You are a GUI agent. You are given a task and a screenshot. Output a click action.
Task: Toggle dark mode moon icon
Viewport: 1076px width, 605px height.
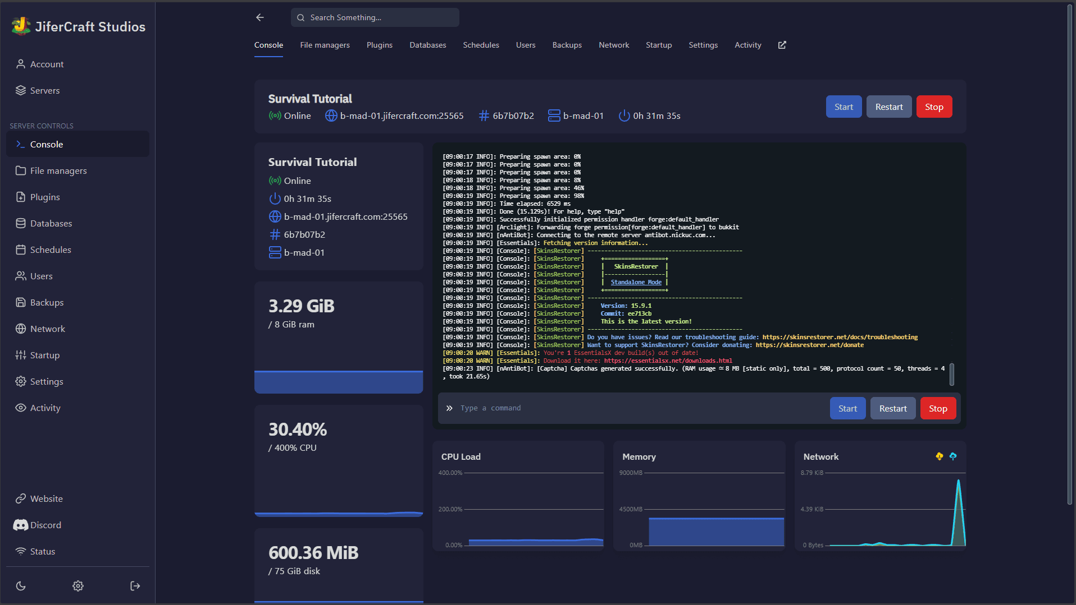[x=21, y=586]
